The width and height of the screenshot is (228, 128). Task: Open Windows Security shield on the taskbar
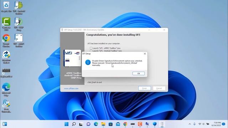(x=155, y=124)
